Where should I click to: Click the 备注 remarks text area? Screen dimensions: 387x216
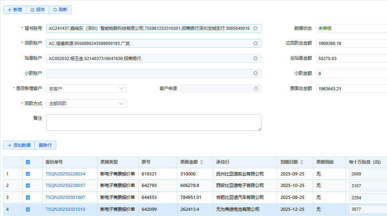click(153, 123)
